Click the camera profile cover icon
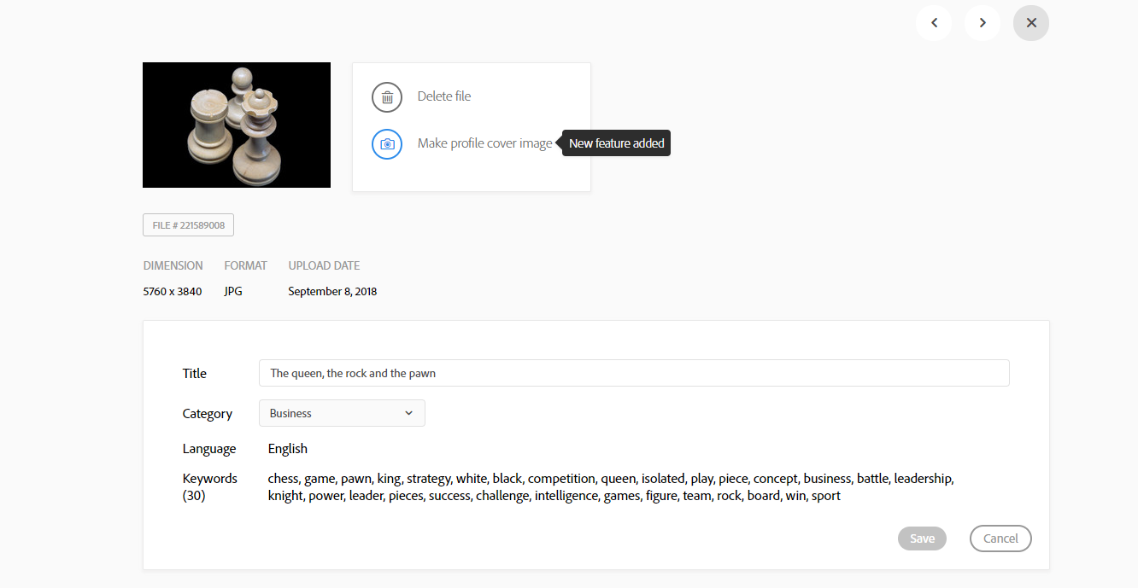The width and height of the screenshot is (1138, 588). tap(387, 144)
